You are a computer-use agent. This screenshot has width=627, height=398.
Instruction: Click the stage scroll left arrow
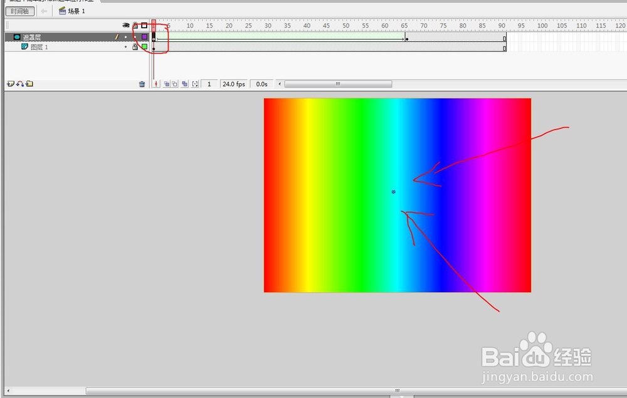pos(8,390)
